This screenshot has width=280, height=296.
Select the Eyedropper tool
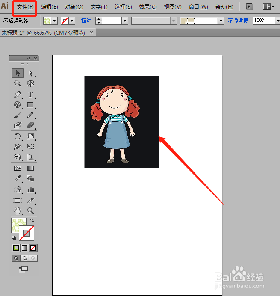pos(18,178)
